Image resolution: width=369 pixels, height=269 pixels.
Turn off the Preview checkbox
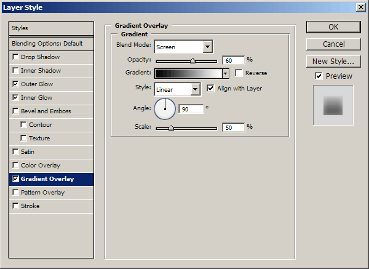319,76
